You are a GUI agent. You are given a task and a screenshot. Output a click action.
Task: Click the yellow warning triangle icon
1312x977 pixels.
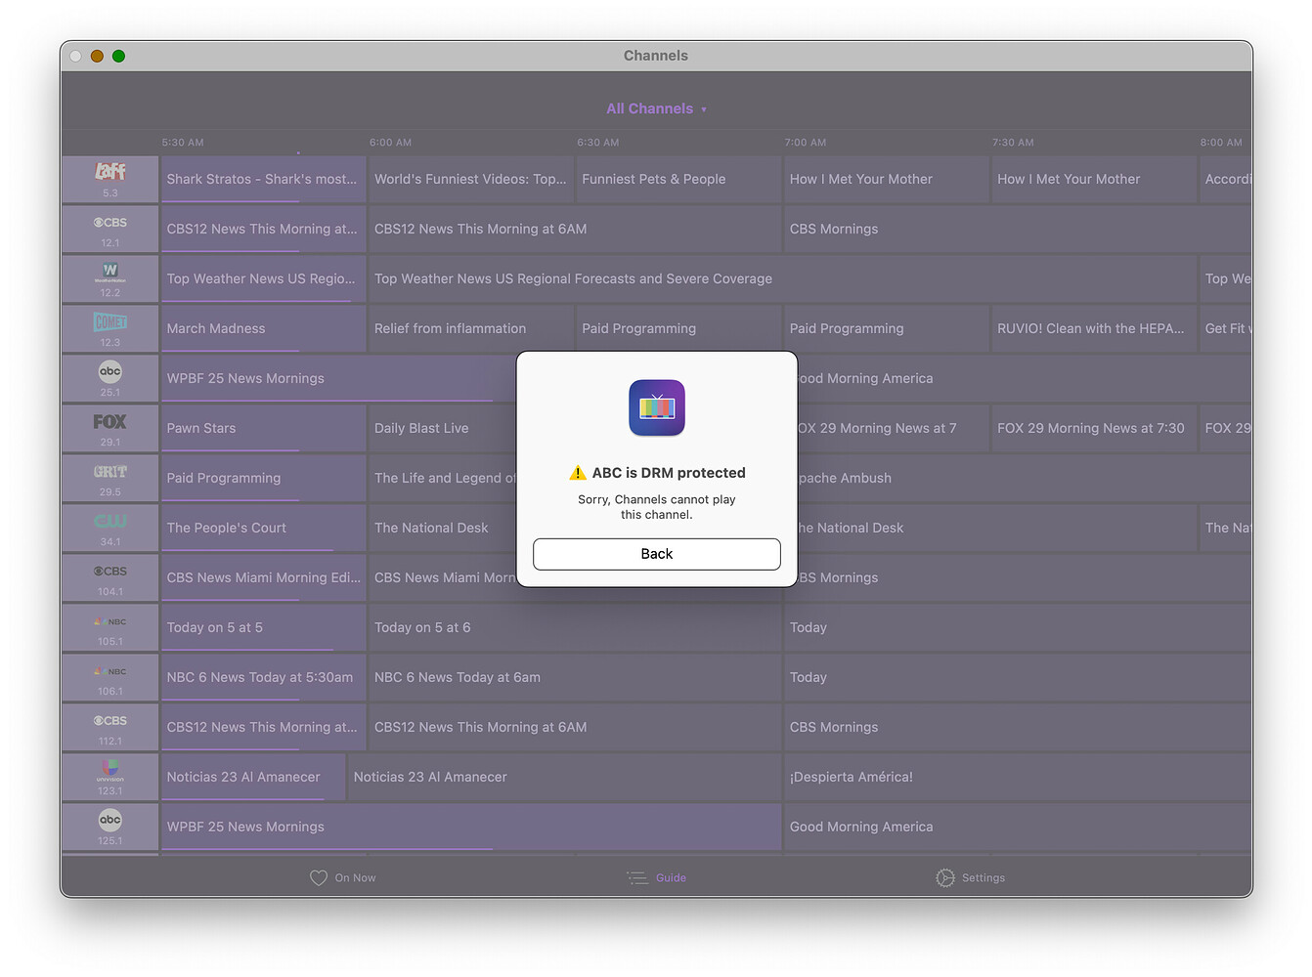pyautogui.click(x=578, y=473)
